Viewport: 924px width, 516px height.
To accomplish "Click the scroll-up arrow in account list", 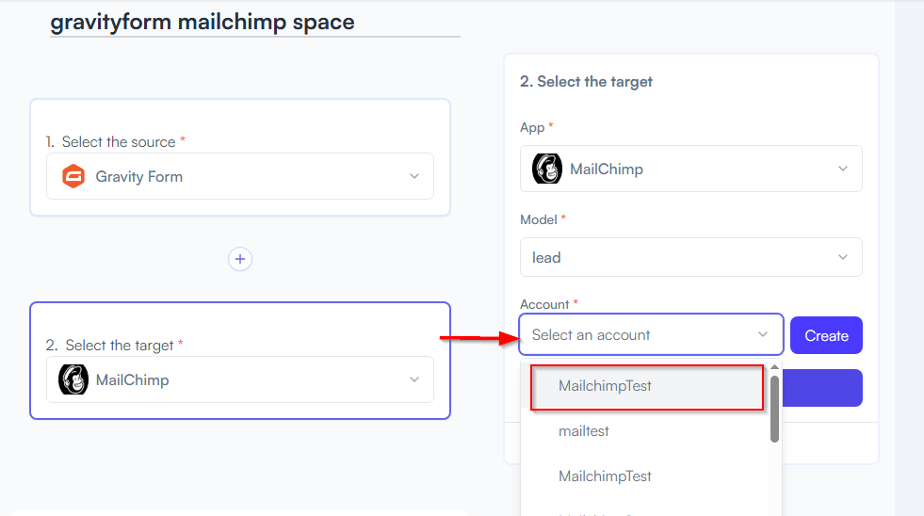I will 774,367.
